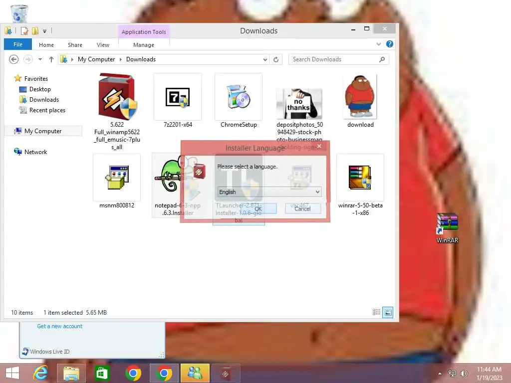
Task: Select the ChromeSetup installer icon
Action: click(239, 97)
